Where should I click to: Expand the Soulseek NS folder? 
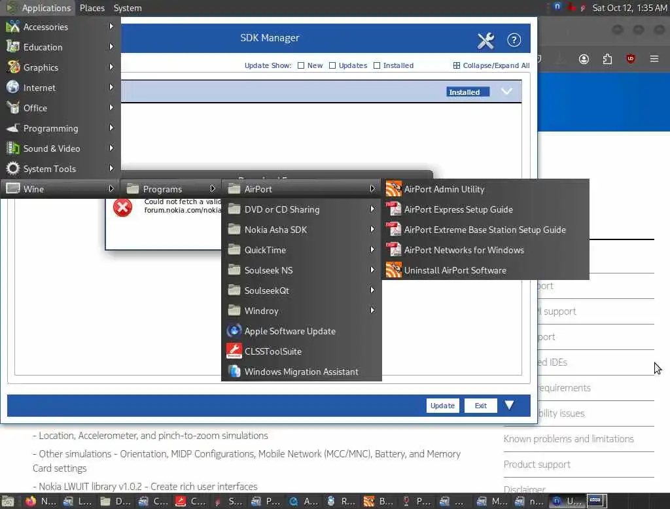(301, 270)
